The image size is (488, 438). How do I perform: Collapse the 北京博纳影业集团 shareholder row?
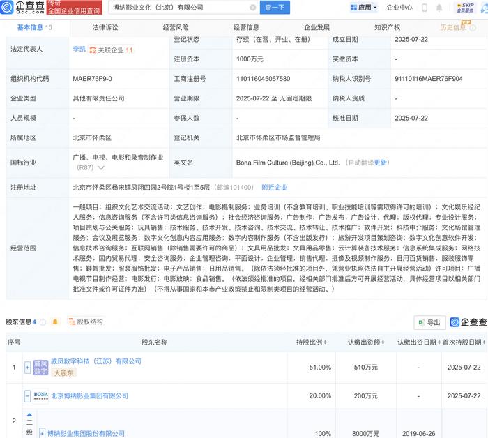[27, 396]
